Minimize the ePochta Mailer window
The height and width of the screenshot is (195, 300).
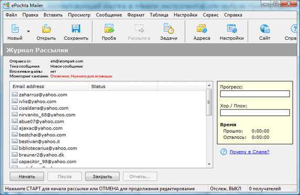pos(266,4)
